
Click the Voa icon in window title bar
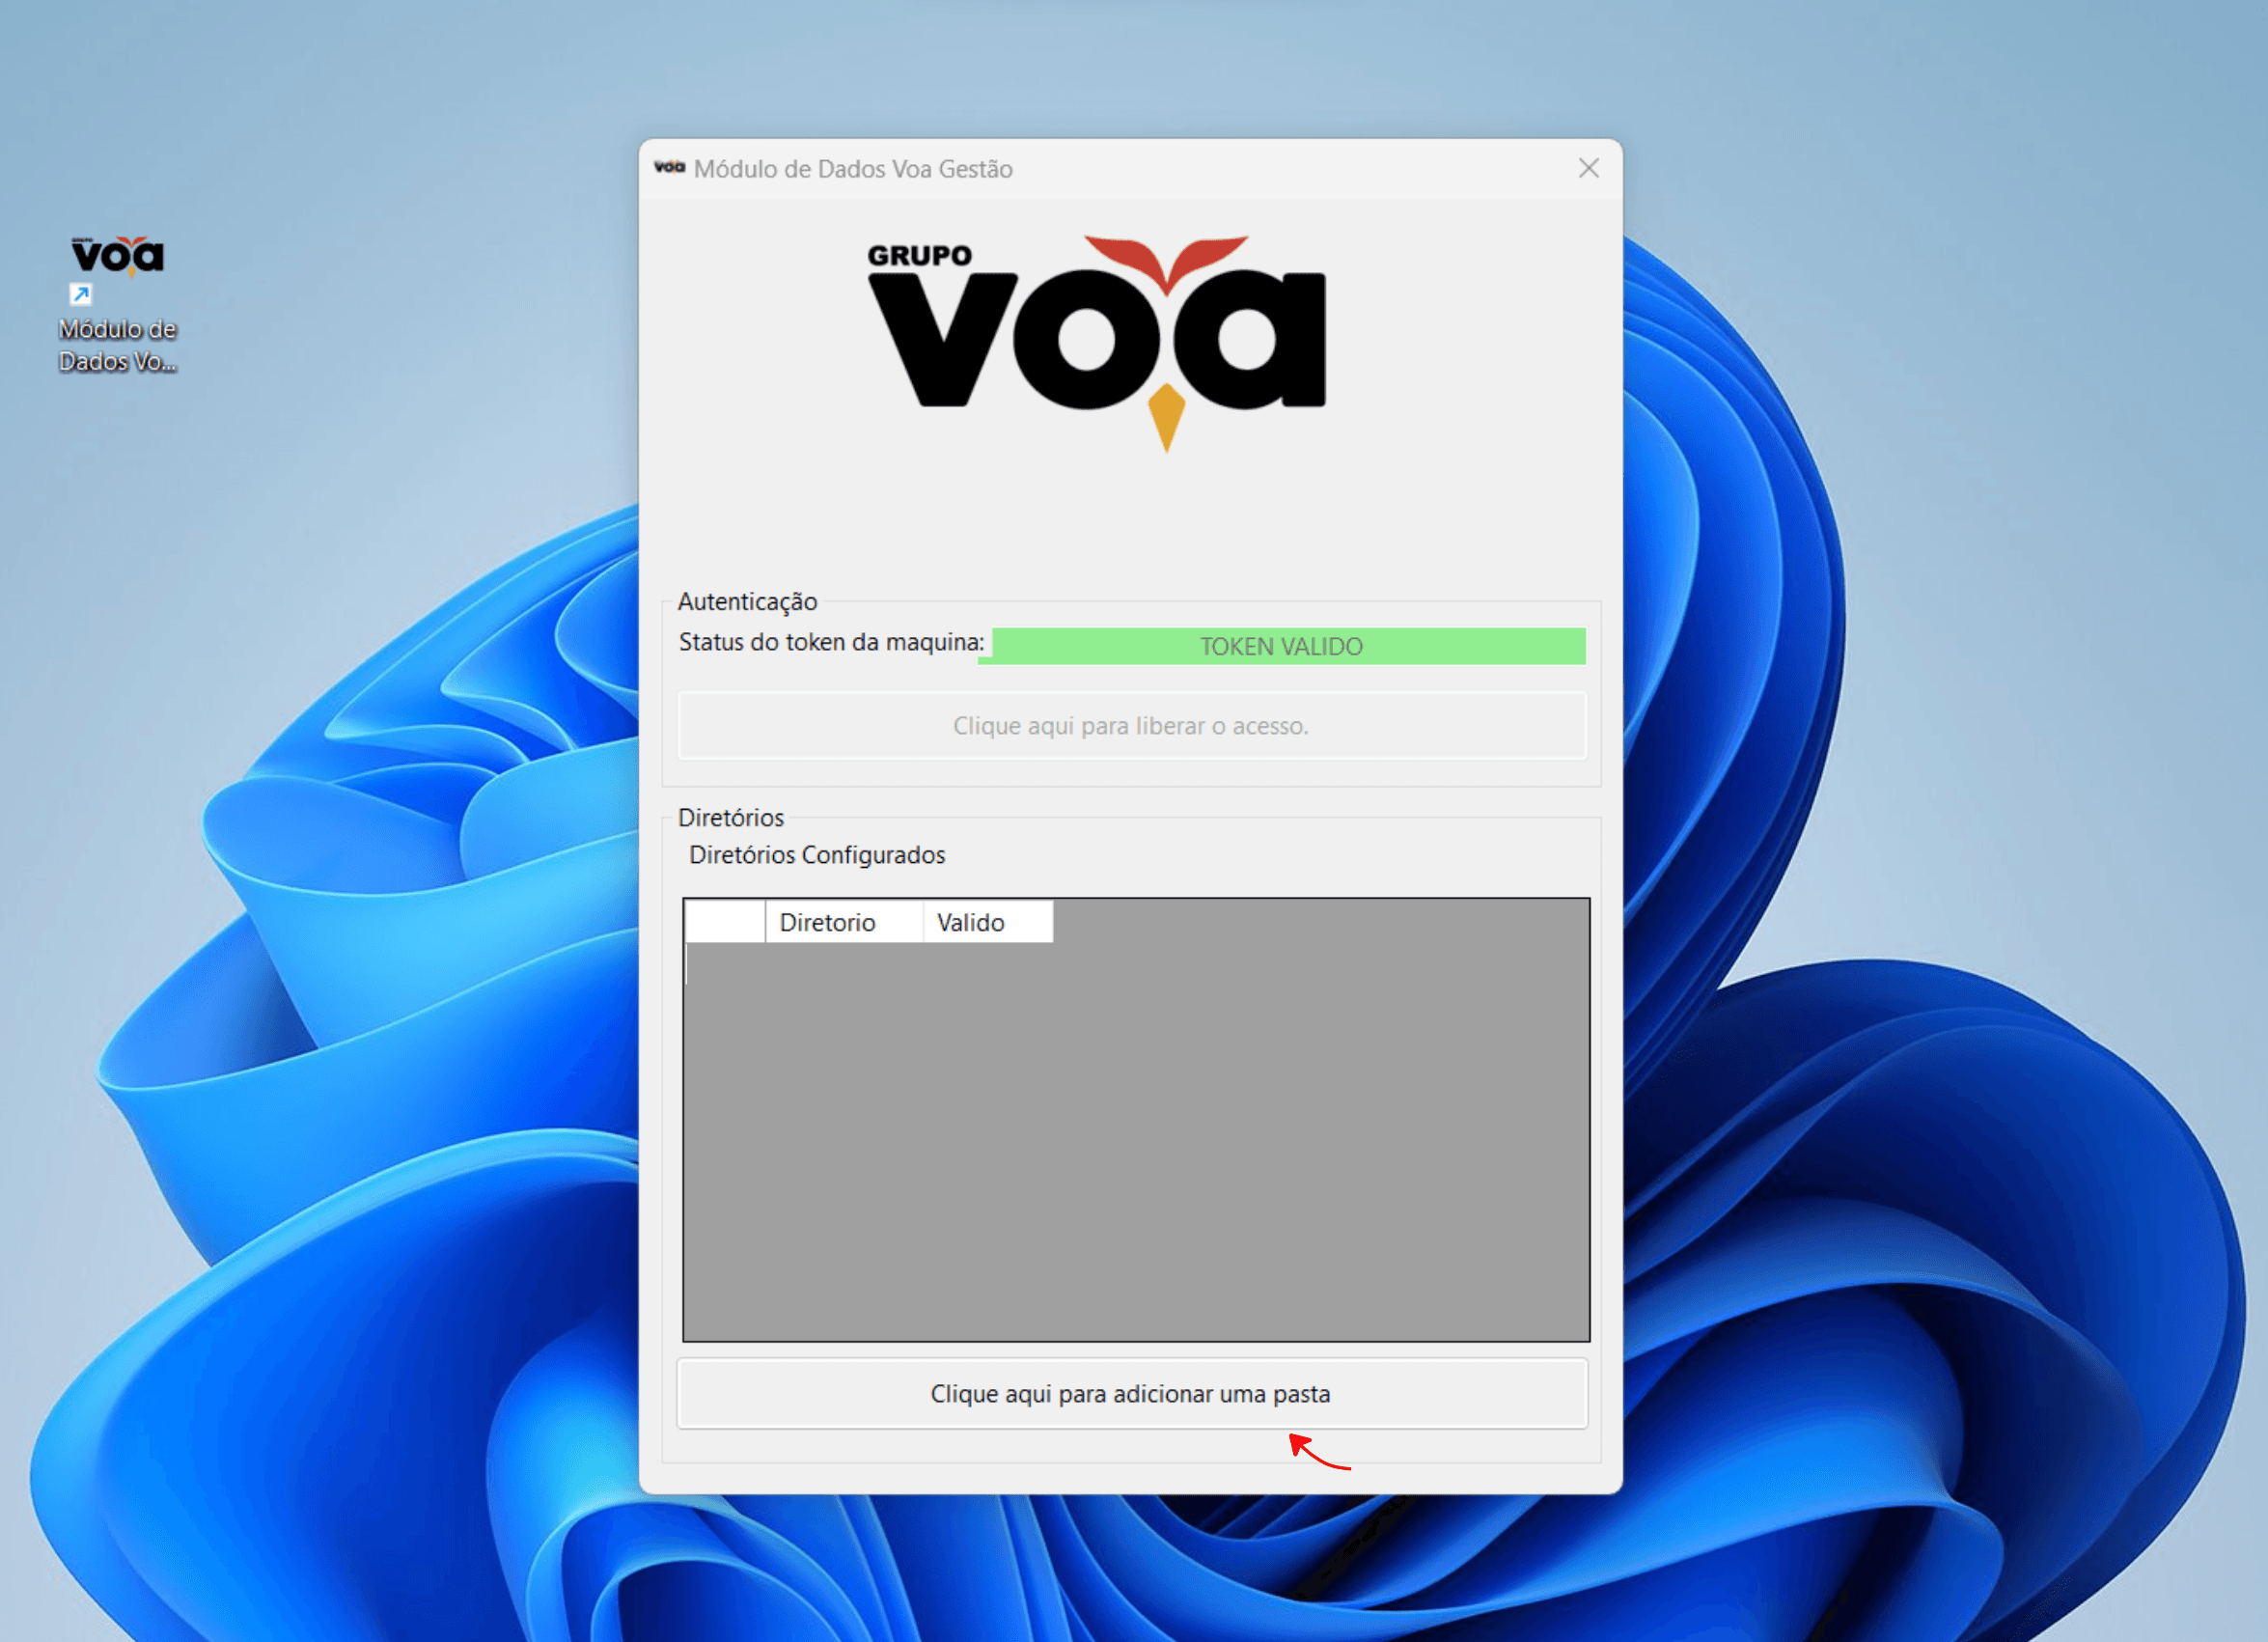click(669, 168)
